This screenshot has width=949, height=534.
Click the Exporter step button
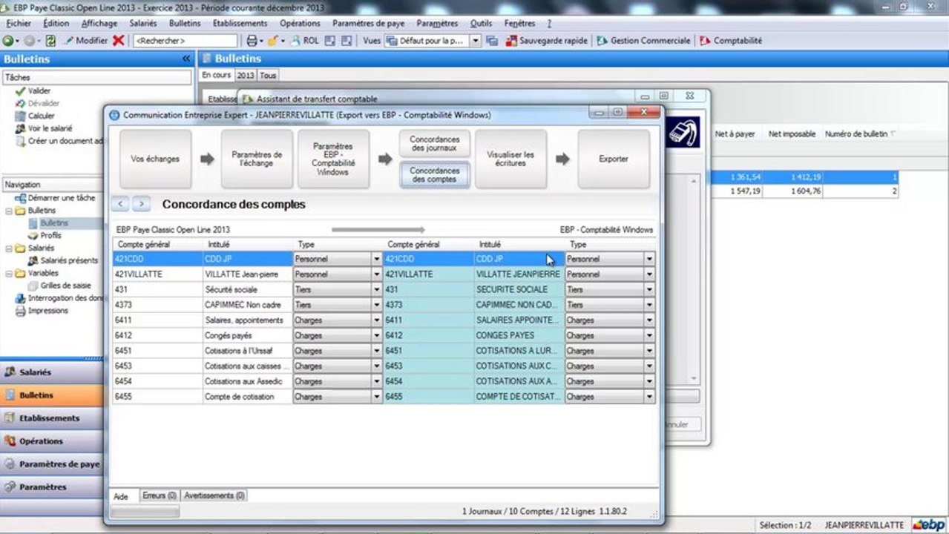(614, 159)
